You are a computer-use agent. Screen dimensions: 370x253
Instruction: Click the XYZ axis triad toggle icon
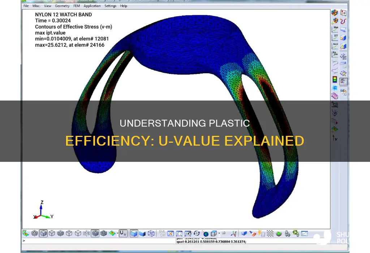click(234, 233)
